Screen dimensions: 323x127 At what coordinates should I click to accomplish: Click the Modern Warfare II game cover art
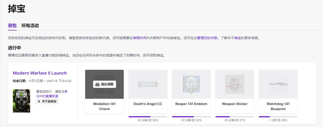coord(21,101)
